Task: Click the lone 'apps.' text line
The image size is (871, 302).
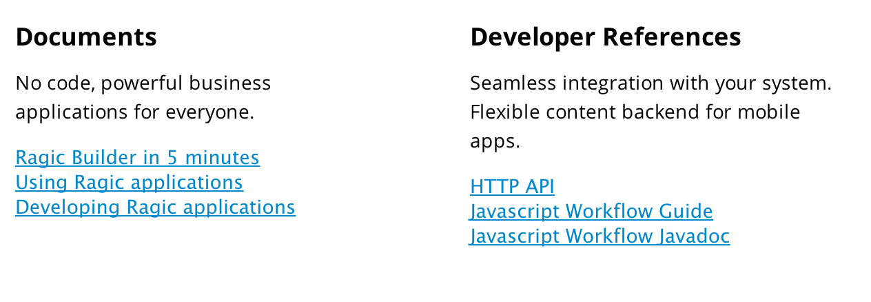Action: (x=495, y=141)
